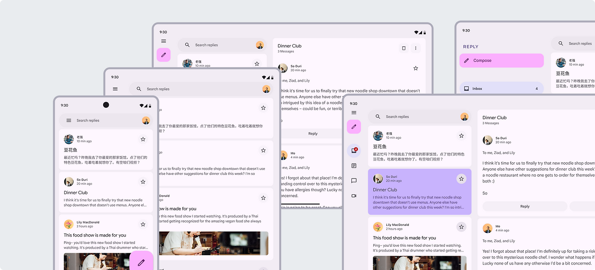
Task: Star the 老强 message on the front right tablet
Action: [461, 136]
